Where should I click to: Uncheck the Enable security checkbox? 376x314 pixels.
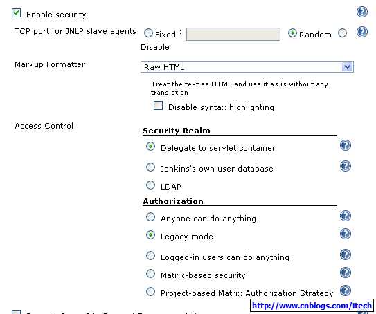[17, 13]
